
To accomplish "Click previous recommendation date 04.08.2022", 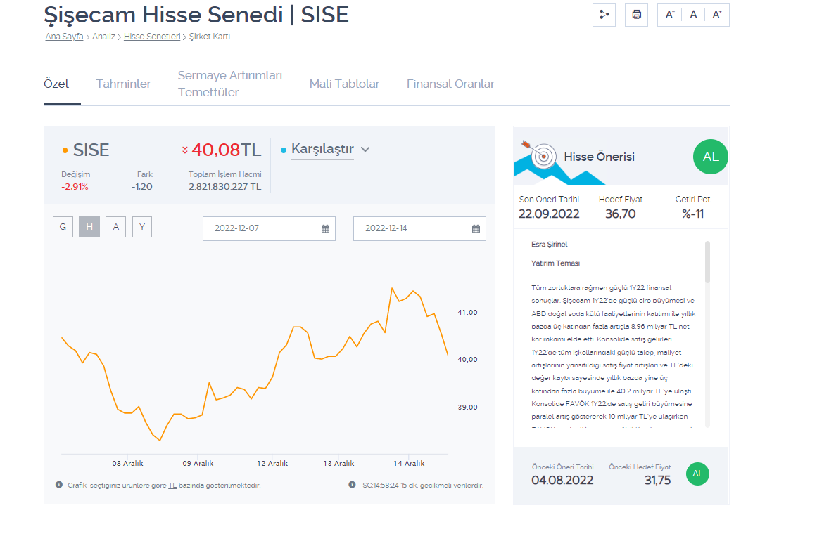I will click(x=562, y=480).
